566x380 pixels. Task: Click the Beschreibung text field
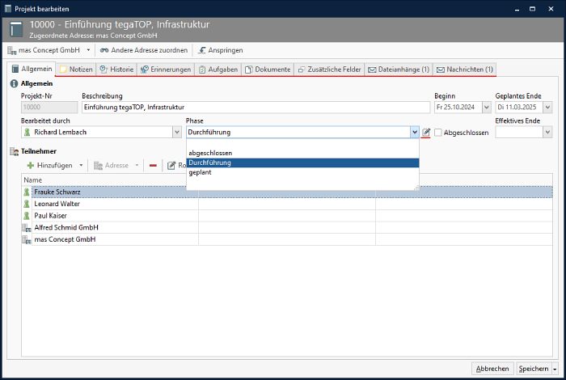pos(256,108)
